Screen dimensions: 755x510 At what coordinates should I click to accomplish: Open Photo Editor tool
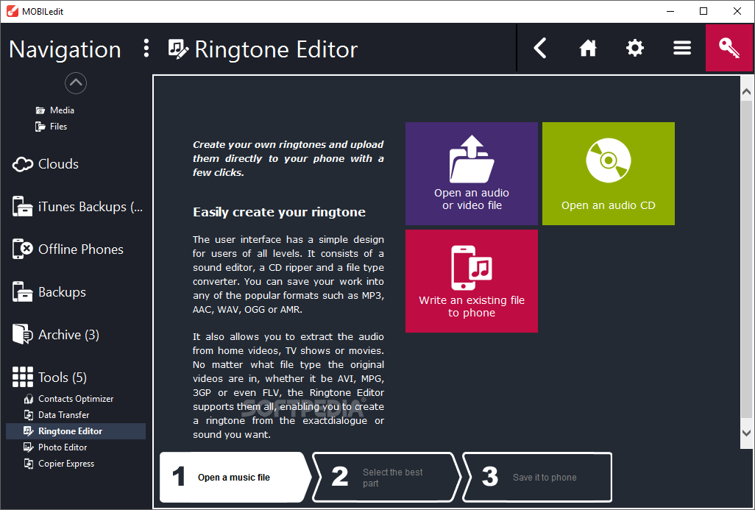(x=63, y=447)
